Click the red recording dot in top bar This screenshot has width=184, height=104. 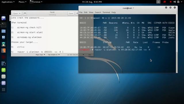point(170,2)
